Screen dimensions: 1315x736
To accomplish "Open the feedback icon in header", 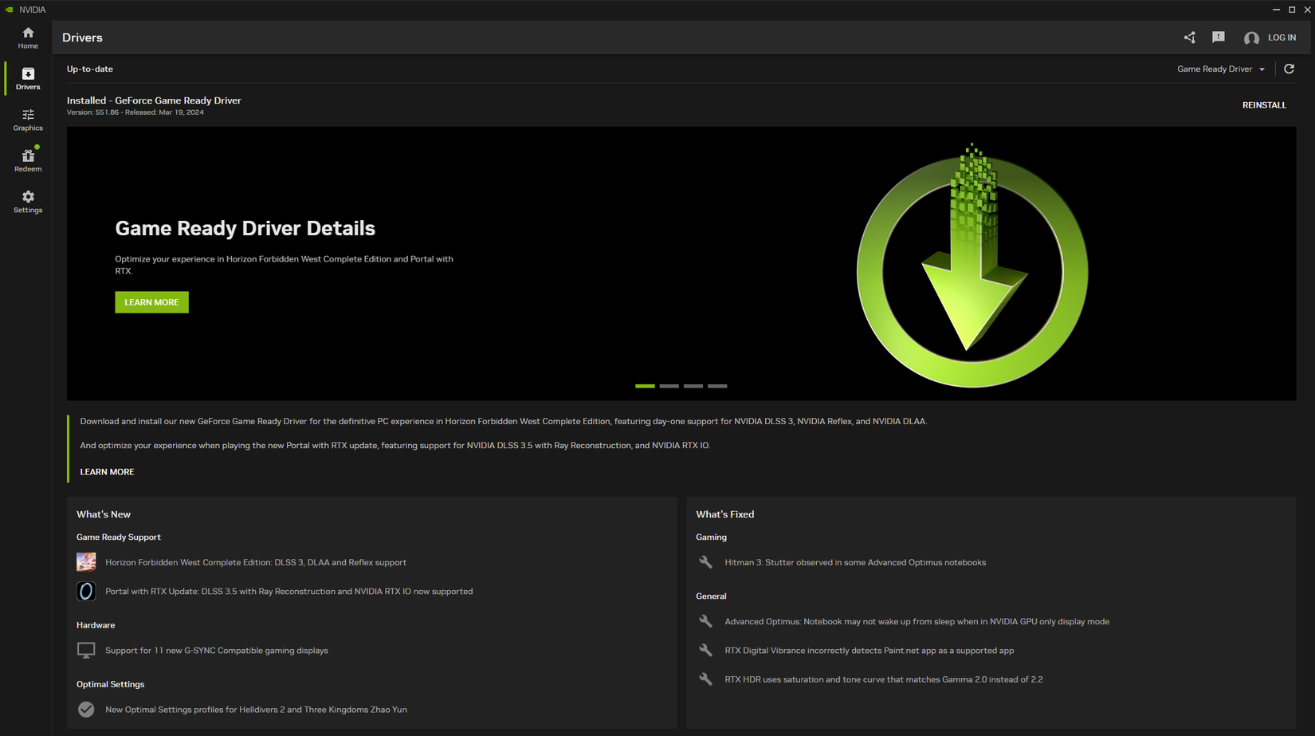I will coord(1218,37).
